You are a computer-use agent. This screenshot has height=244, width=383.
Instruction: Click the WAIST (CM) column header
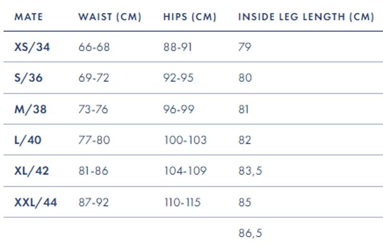coord(110,17)
